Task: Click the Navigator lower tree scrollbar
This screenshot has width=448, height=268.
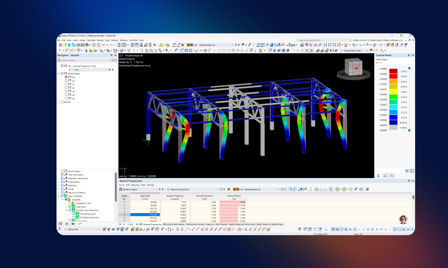Action: click(x=116, y=187)
